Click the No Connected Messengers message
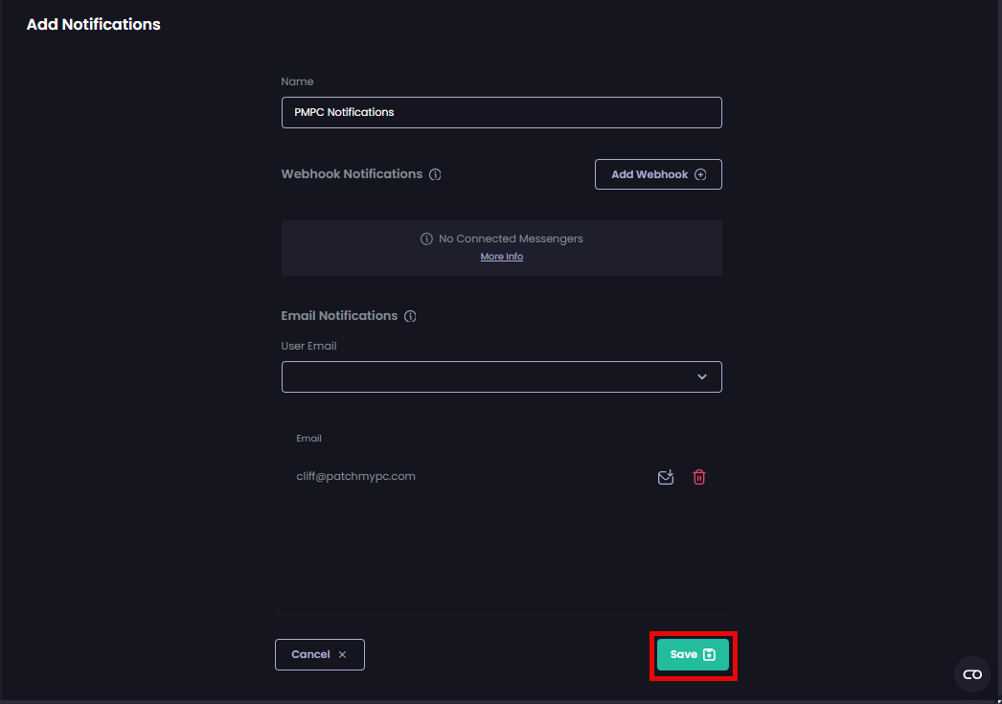This screenshot has width=1002, height=704. (x=511, y=238)
